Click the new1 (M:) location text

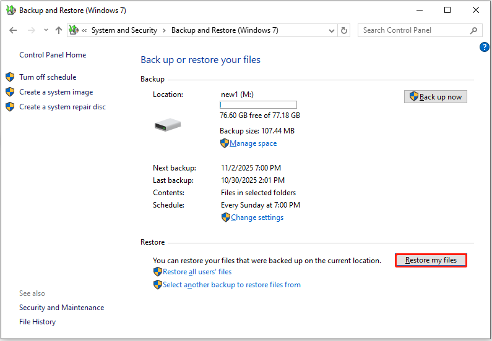(x=237, y=95)
